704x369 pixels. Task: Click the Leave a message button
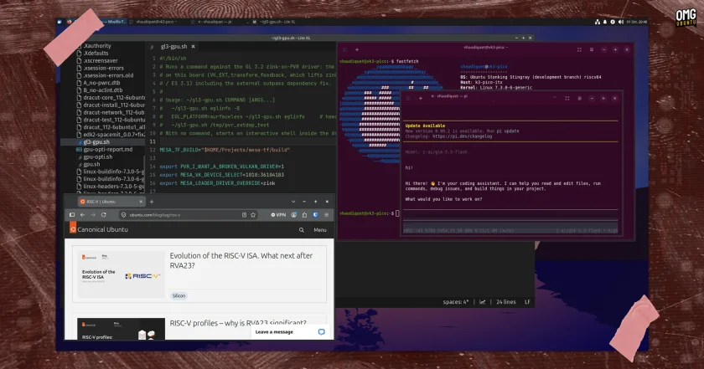pos(291,332)
